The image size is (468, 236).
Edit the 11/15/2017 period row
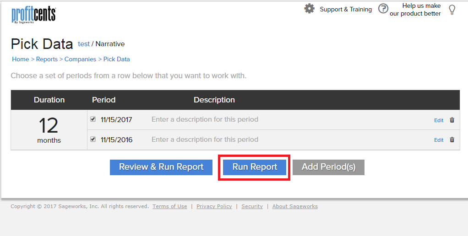[439, 120]
